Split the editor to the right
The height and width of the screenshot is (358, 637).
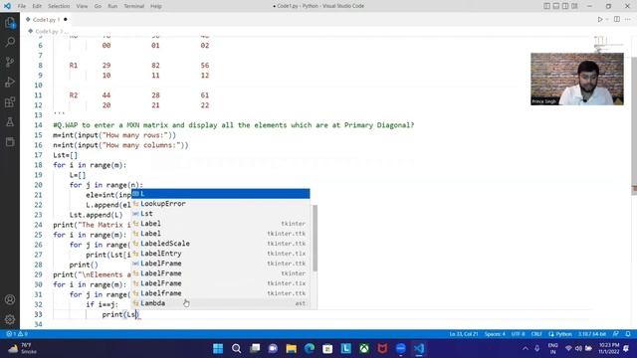(617, 20)
